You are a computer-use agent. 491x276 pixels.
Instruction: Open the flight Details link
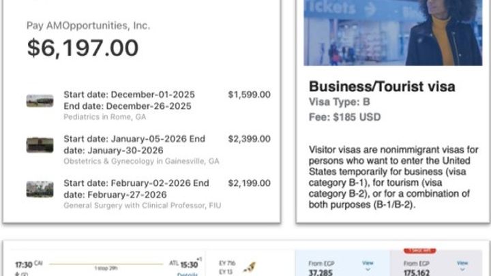[x=188, y=275]
